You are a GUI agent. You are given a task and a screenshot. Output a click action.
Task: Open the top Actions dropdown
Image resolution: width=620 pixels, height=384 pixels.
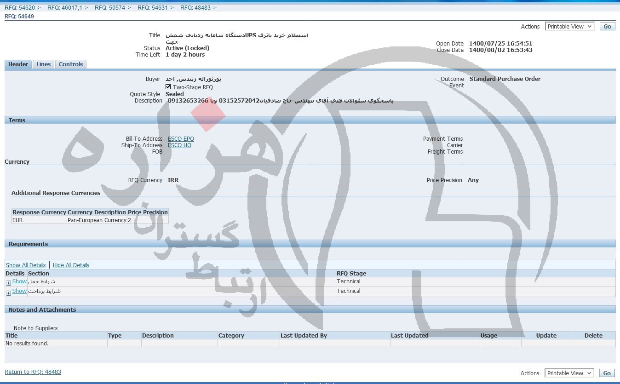click(569, 27)
